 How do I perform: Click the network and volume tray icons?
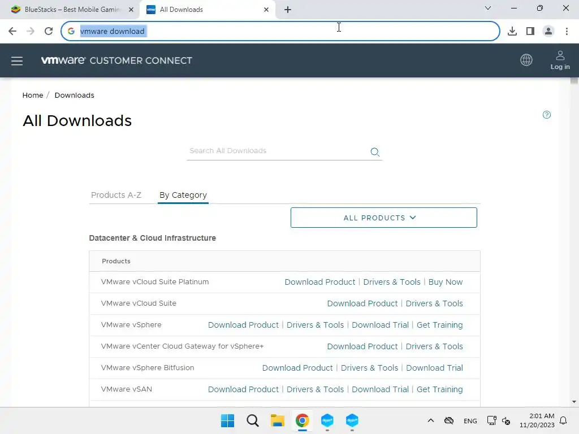499,420
